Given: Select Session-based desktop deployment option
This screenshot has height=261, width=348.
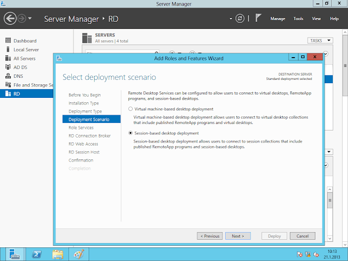Looking at the screenshot, I should [130, 133].
